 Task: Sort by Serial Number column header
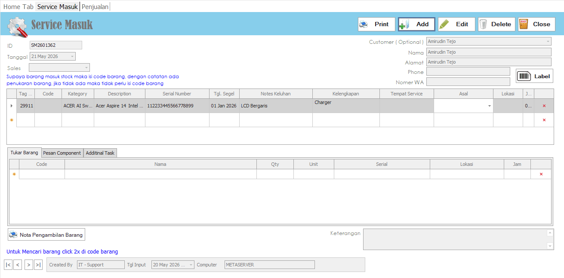pos(177,94)
